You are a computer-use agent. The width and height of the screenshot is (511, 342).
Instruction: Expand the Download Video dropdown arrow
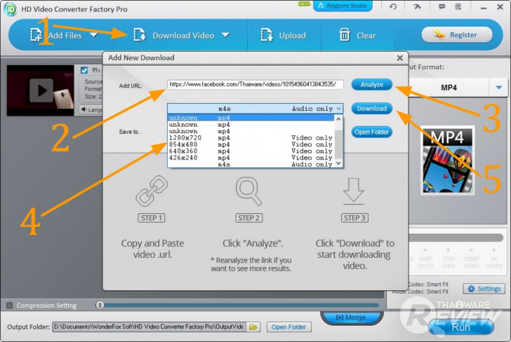(225, 35)
